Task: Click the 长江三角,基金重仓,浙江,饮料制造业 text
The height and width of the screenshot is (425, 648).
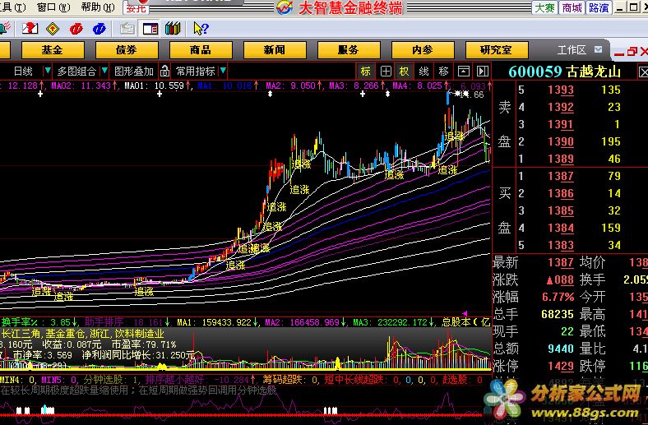Action: tap(83, 334)
